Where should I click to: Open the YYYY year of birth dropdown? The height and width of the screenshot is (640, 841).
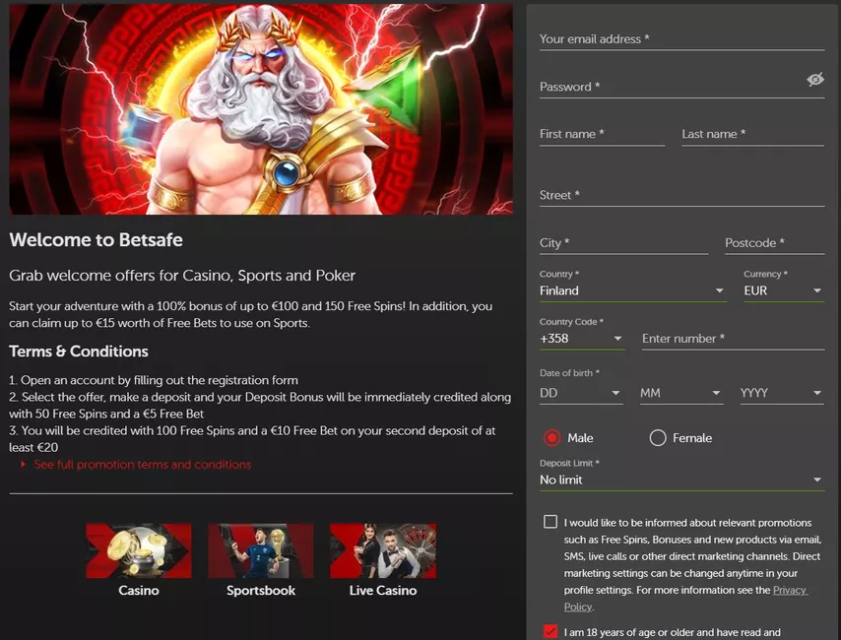(782, 393)
